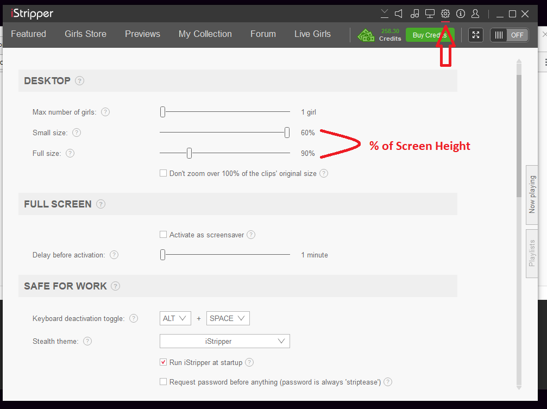The height and width of the screenshot is (409, 547).
Task: Open the announcements megaphone icon
Action: [398, 14]
